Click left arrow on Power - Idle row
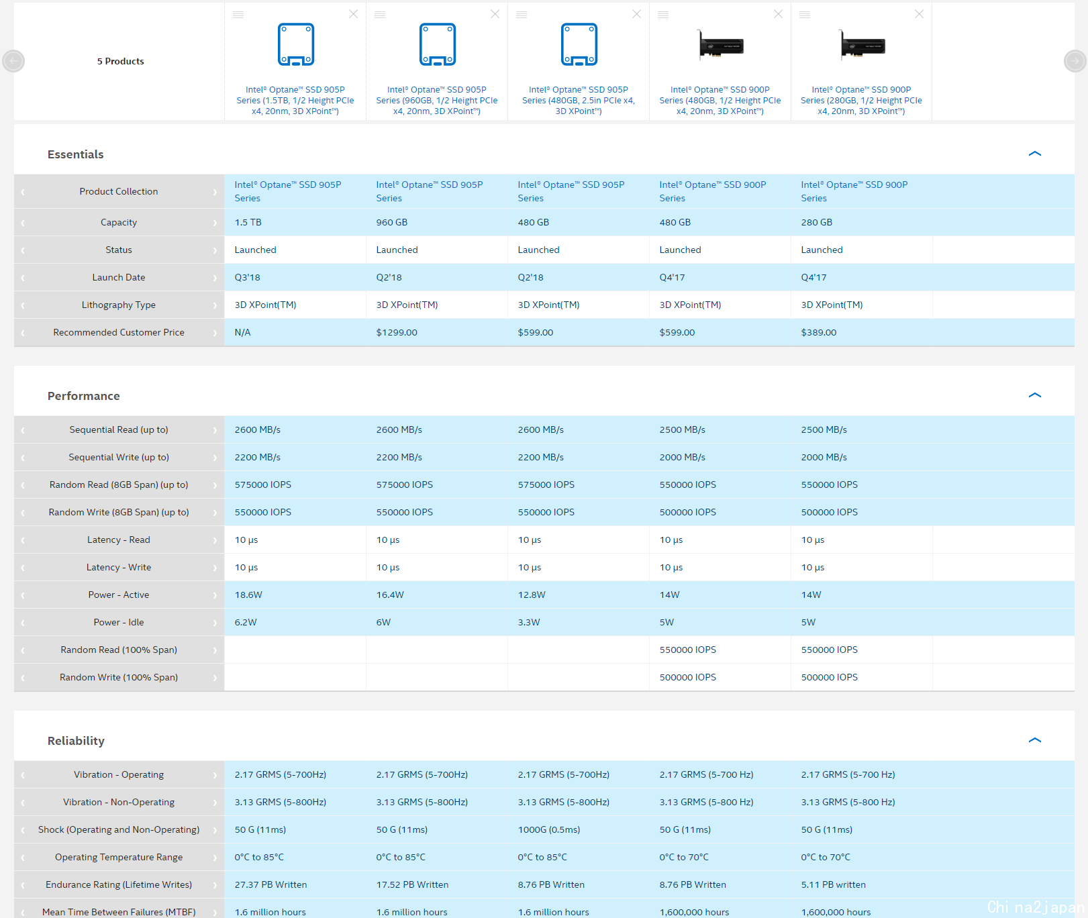The height and width of the screenshot is (918, 1088). (23, 623)
